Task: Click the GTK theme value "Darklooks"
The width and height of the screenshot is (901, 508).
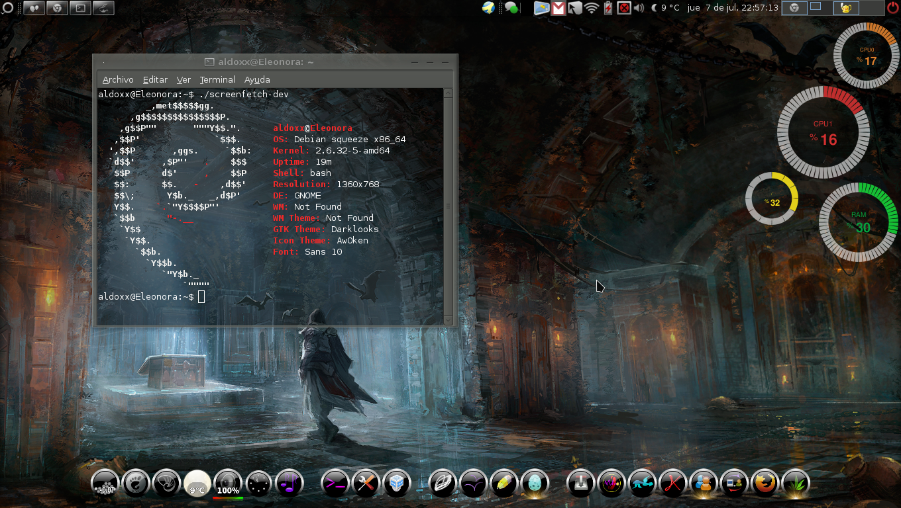Action: click(x=355, y=229)
